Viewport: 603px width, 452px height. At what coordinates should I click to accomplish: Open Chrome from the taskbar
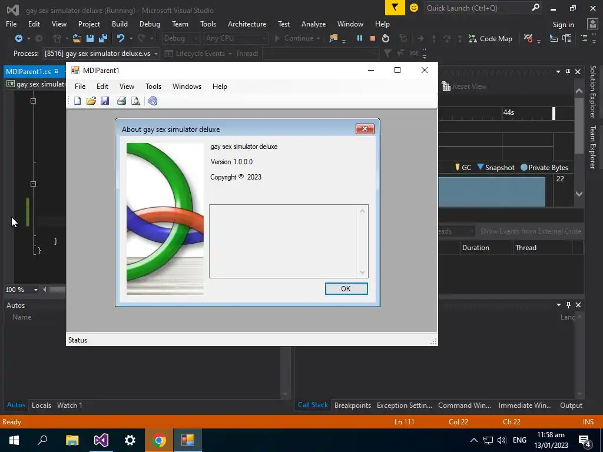[x=159, y=440]
